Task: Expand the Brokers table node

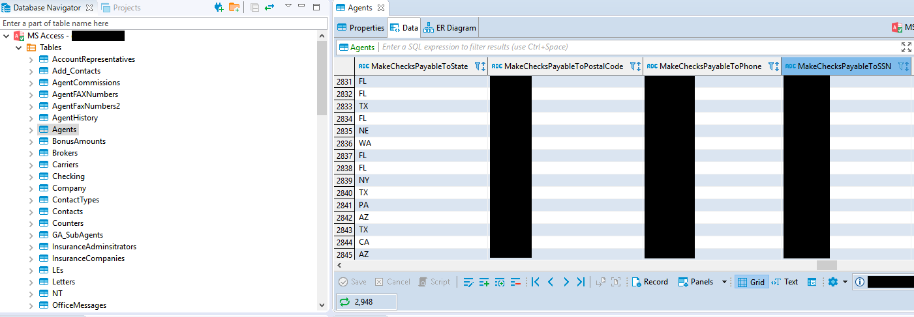Action: coord(31,153)
